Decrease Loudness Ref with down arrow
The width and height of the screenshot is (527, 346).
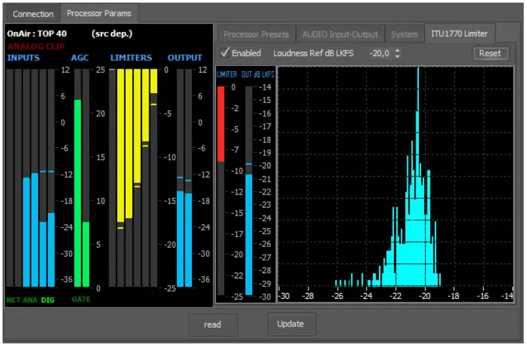click(x=397, y=57)
